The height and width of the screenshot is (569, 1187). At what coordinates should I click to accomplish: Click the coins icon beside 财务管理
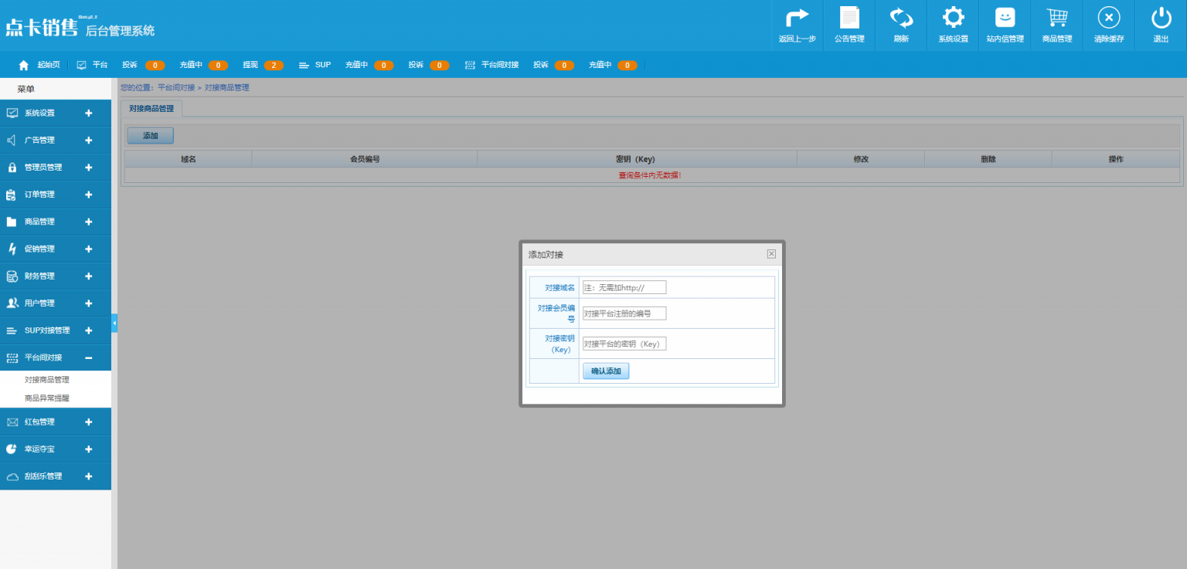pos(12,276)
